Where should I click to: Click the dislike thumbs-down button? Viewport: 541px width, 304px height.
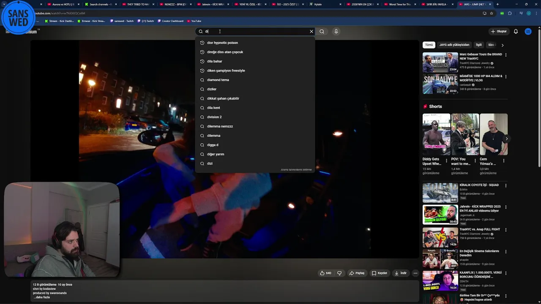(x=339, y=273)
